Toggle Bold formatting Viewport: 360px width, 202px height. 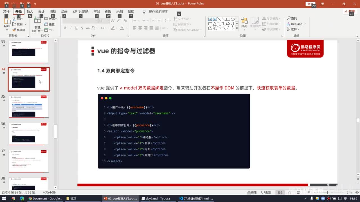coord(65,28)
